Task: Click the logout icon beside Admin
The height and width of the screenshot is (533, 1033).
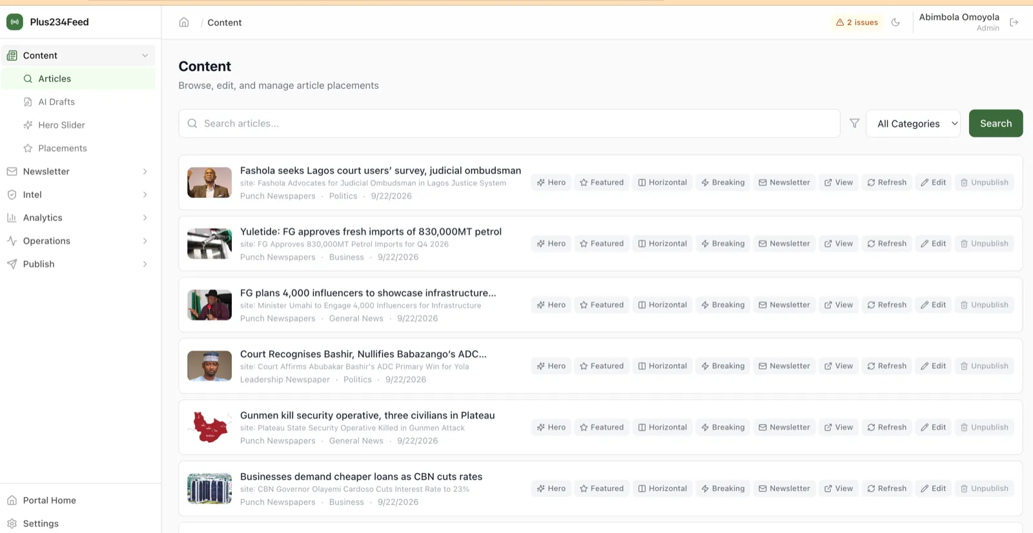Action: 1014,23
